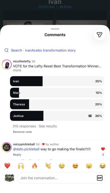React with the laughing tears emoji
The image size is (110, 193).
pos(103,166)
